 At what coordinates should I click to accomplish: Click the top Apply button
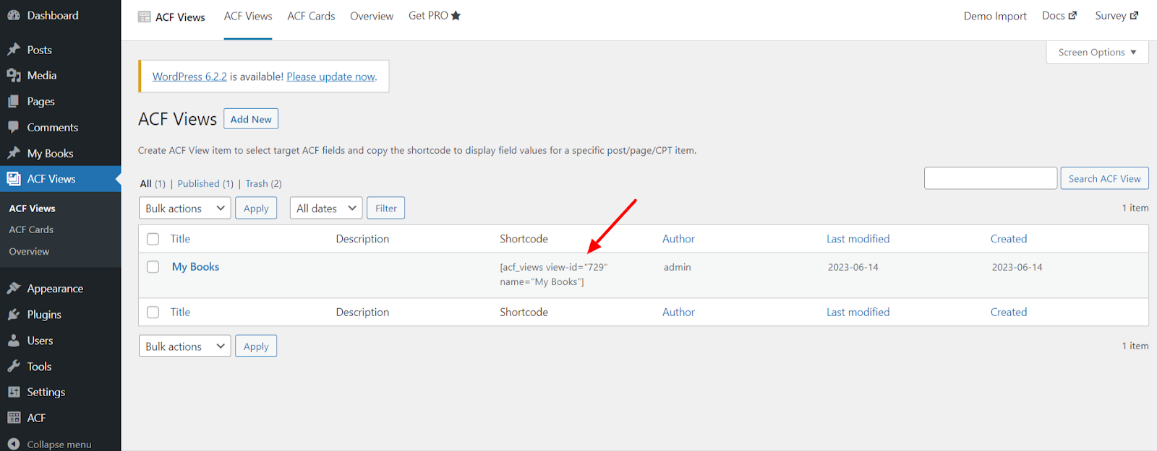256,209
